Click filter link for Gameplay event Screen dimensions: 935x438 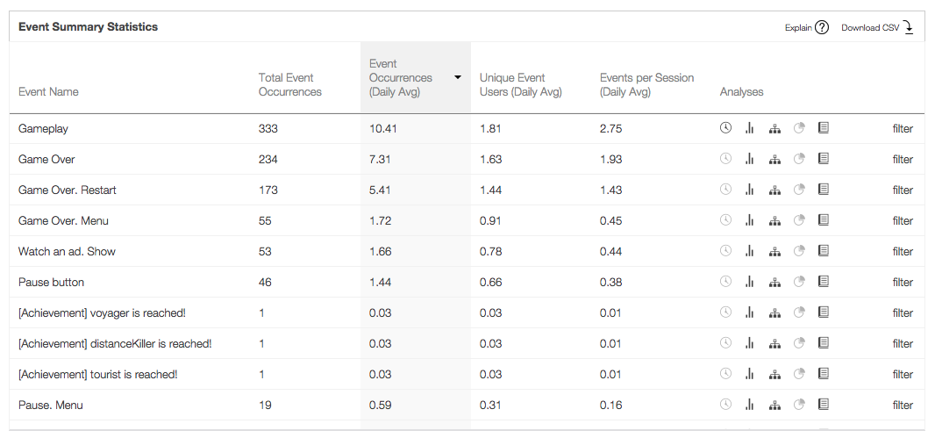pos(903,128)
